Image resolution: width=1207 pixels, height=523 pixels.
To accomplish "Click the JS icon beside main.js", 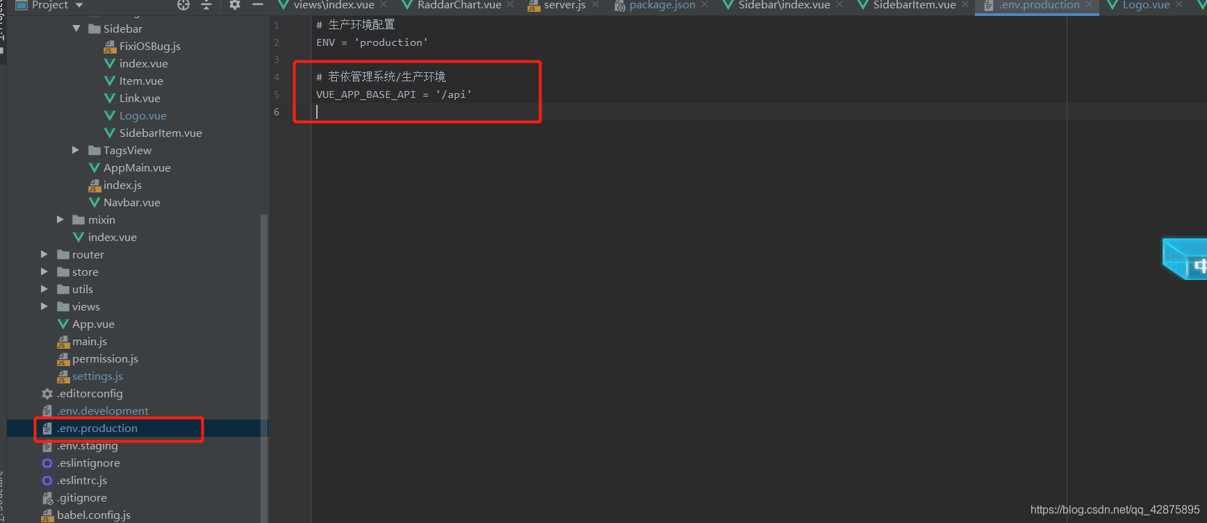I will 63,342.
